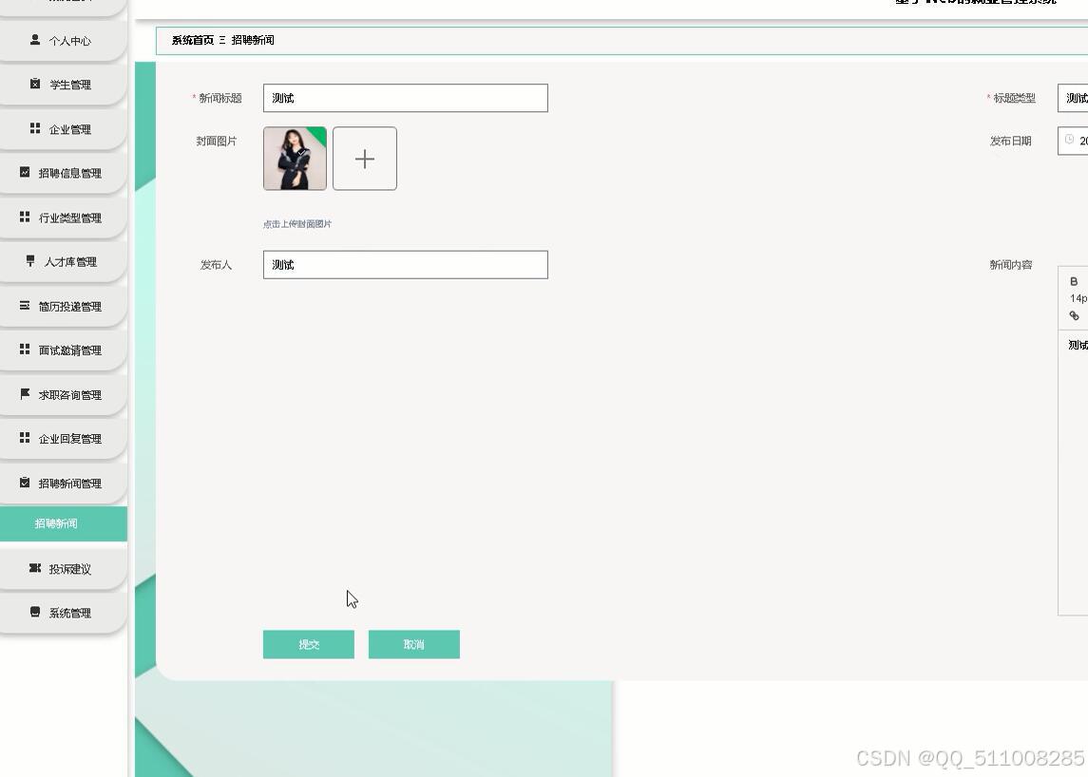Click the 人才库管理 icon
The image size is (1088, 777).
pos(29,261)
